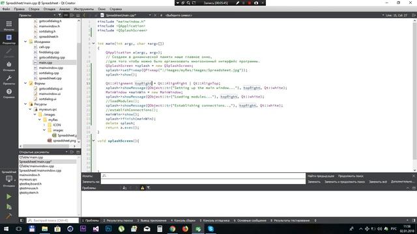
Task: Switch to the Editor (Редактор) mode
Action: (8, 39)
